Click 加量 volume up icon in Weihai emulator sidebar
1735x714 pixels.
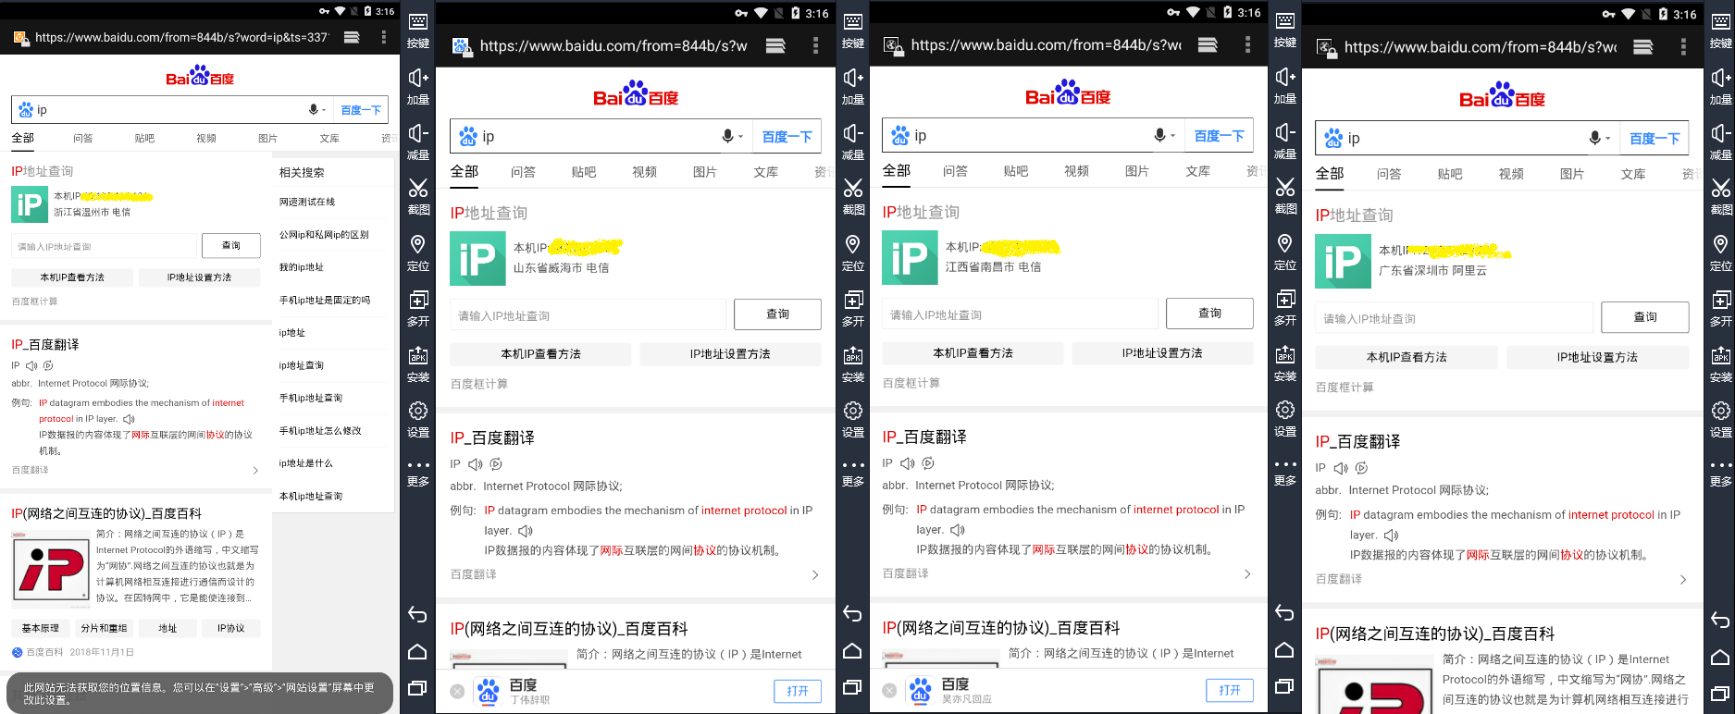pyautogui.click(x=853, y=78)
